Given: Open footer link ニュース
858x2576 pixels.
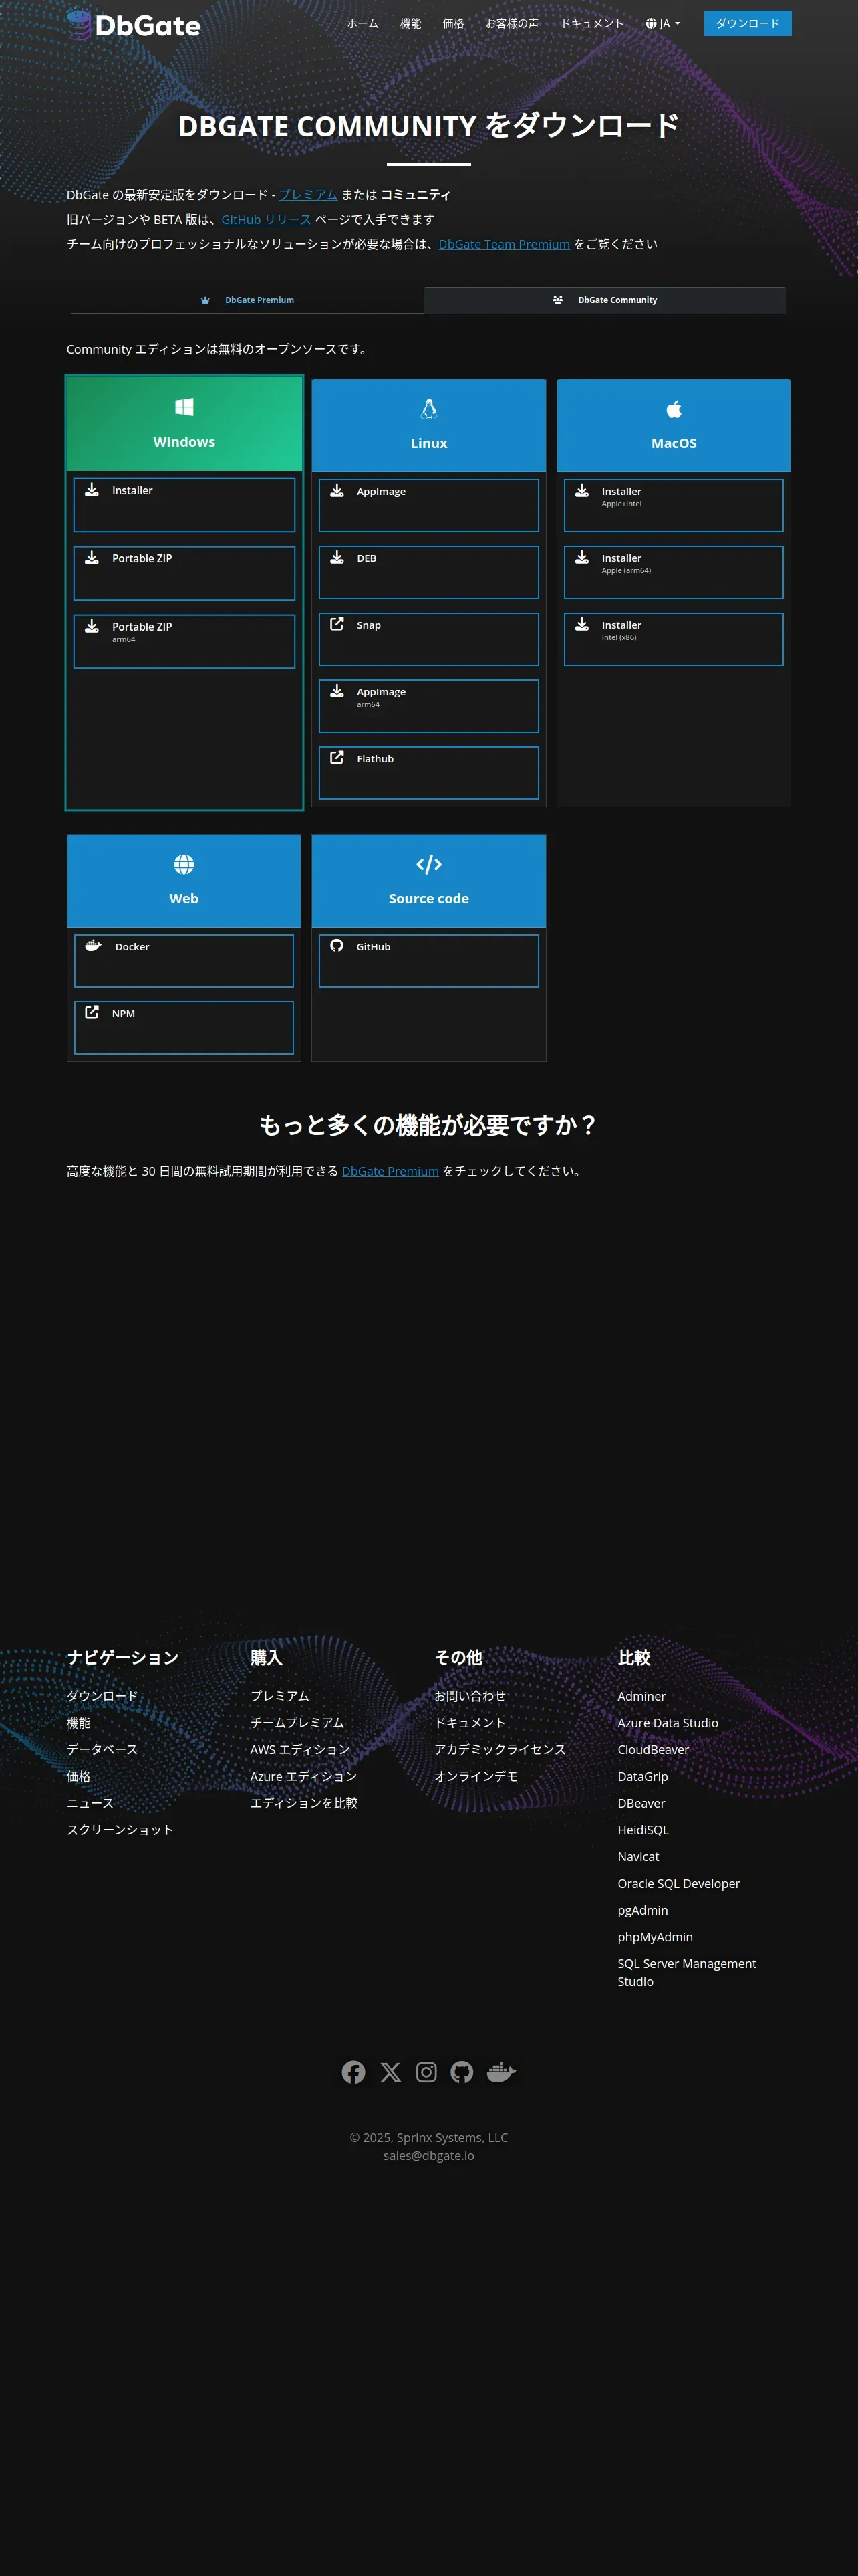Looking at the screenshot, I should (x=90, y=1803).
